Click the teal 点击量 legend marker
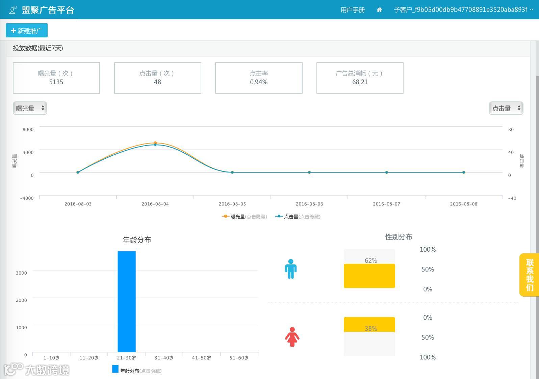The image size is (539, 379). (279, 216)
